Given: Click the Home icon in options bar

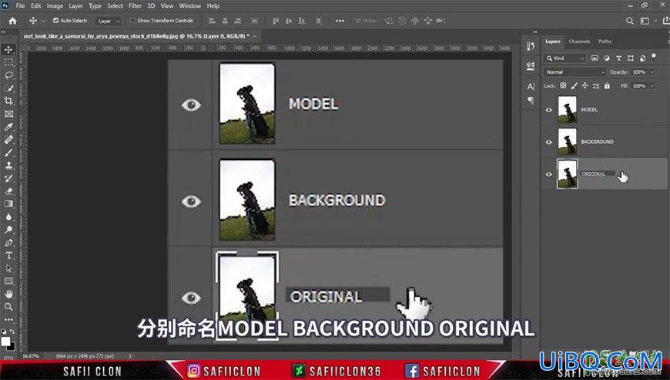Looking at the screenshot, I should point(12,21).
